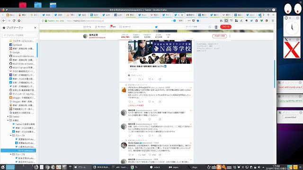Open blue home folder on desktop
Screen dimensions: 303x170
coord(38,5)
